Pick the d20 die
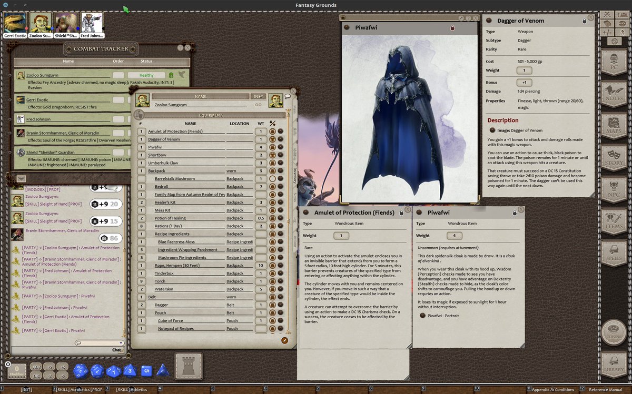632x394 pixels. [81, 371]
